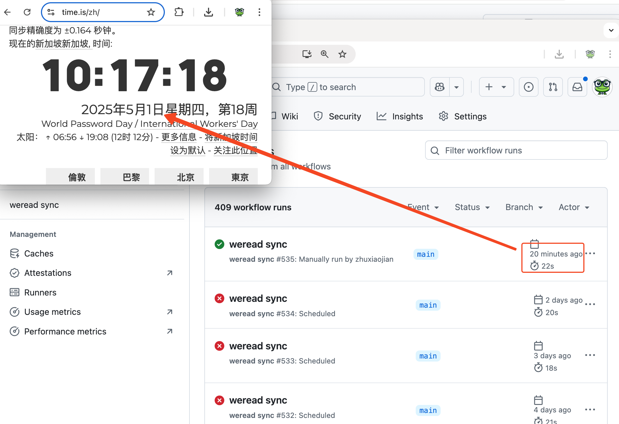Open the pull requests icon
Screen dimensions: 619x424
[553, 87]
